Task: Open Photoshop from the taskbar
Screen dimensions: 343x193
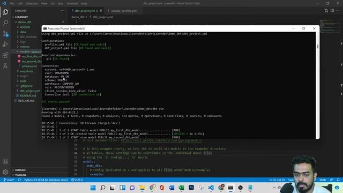Action: 191,188
